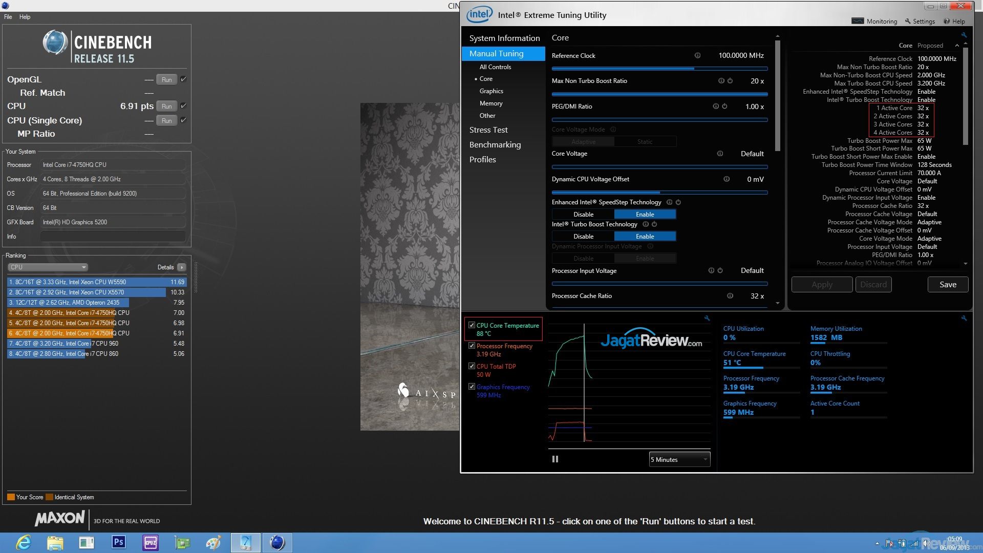Screen dimensions: 983x553
Task: Adjust Reference Clock slider
Action: pyautogui.click(x=659, y=69)
